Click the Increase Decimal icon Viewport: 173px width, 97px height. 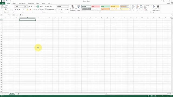[x=66, y=9]
